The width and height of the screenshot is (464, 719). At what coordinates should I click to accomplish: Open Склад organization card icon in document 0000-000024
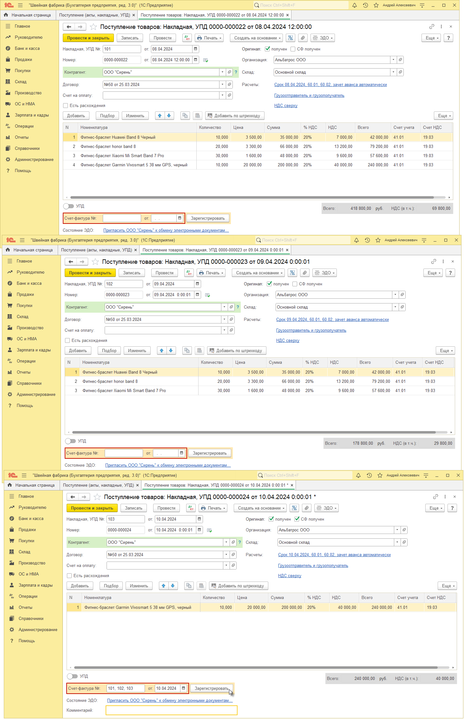pos(404,542)
